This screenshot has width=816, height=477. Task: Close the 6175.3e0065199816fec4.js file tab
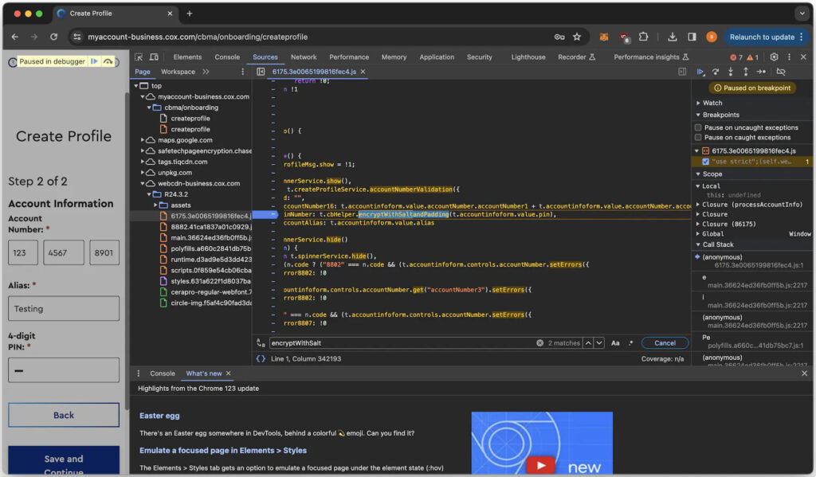pyautogui.click(x=363, y=72)
